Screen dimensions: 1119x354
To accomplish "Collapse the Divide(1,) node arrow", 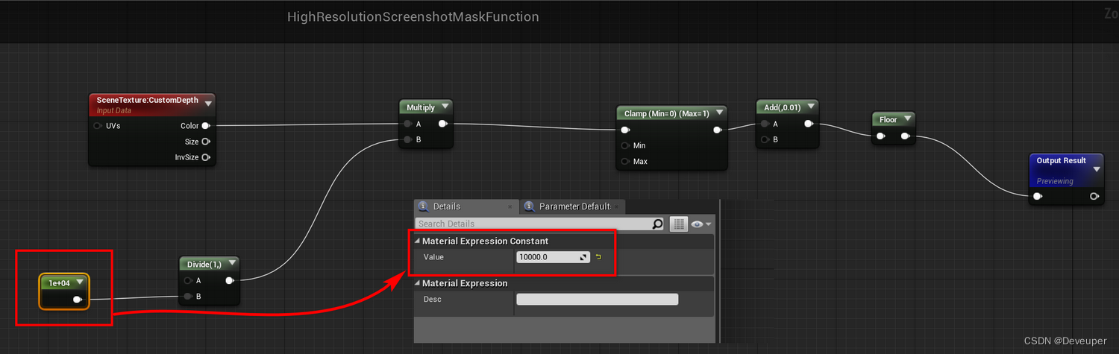I will click(232, 264).
